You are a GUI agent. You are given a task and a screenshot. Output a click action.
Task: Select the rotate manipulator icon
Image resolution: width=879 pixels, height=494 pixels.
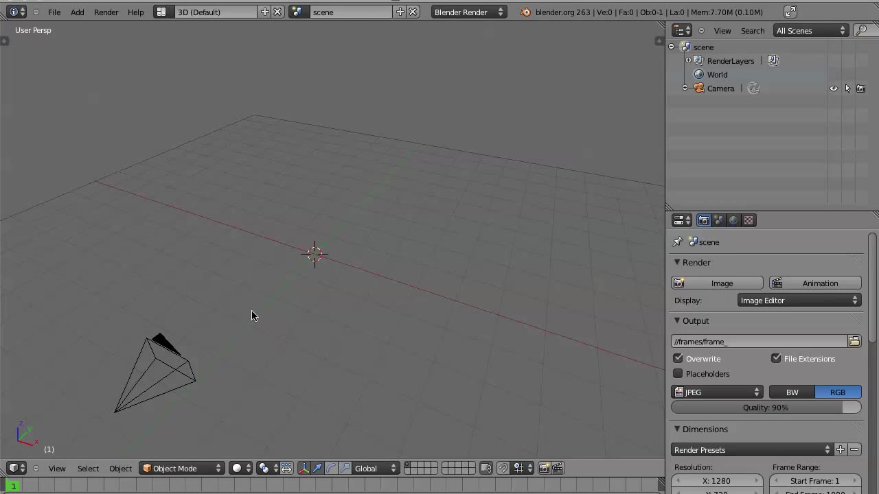(x=331, y=468)
